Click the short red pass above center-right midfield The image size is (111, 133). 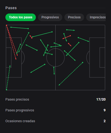[x=70, y=45]
